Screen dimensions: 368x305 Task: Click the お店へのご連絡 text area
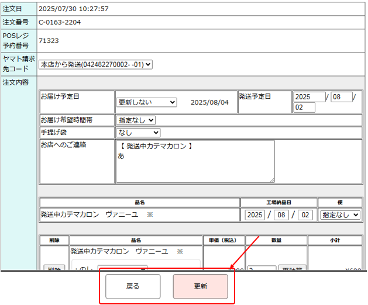click(195, 161)
